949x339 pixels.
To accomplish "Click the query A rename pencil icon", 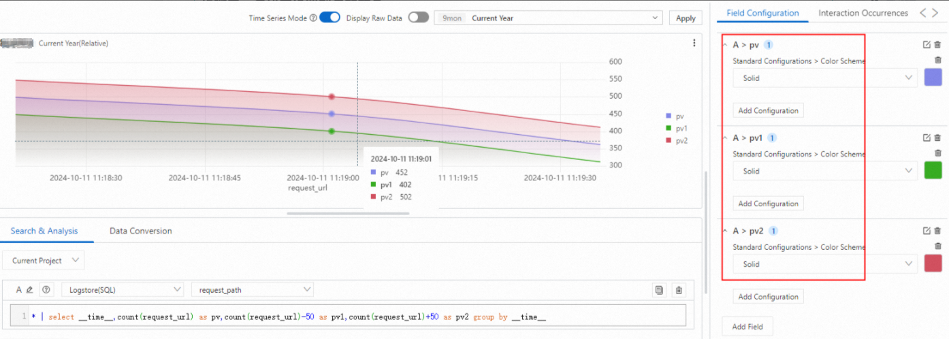I will 29,290.
